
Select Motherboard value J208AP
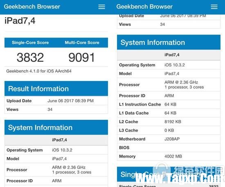(172, 139)
